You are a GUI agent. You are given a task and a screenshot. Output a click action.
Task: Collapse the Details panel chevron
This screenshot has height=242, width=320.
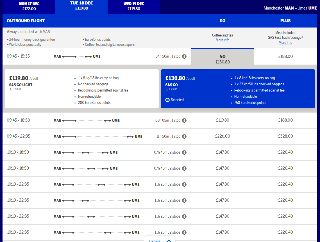tap(169, 241)
